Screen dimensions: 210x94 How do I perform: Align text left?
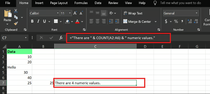point(91,21)
